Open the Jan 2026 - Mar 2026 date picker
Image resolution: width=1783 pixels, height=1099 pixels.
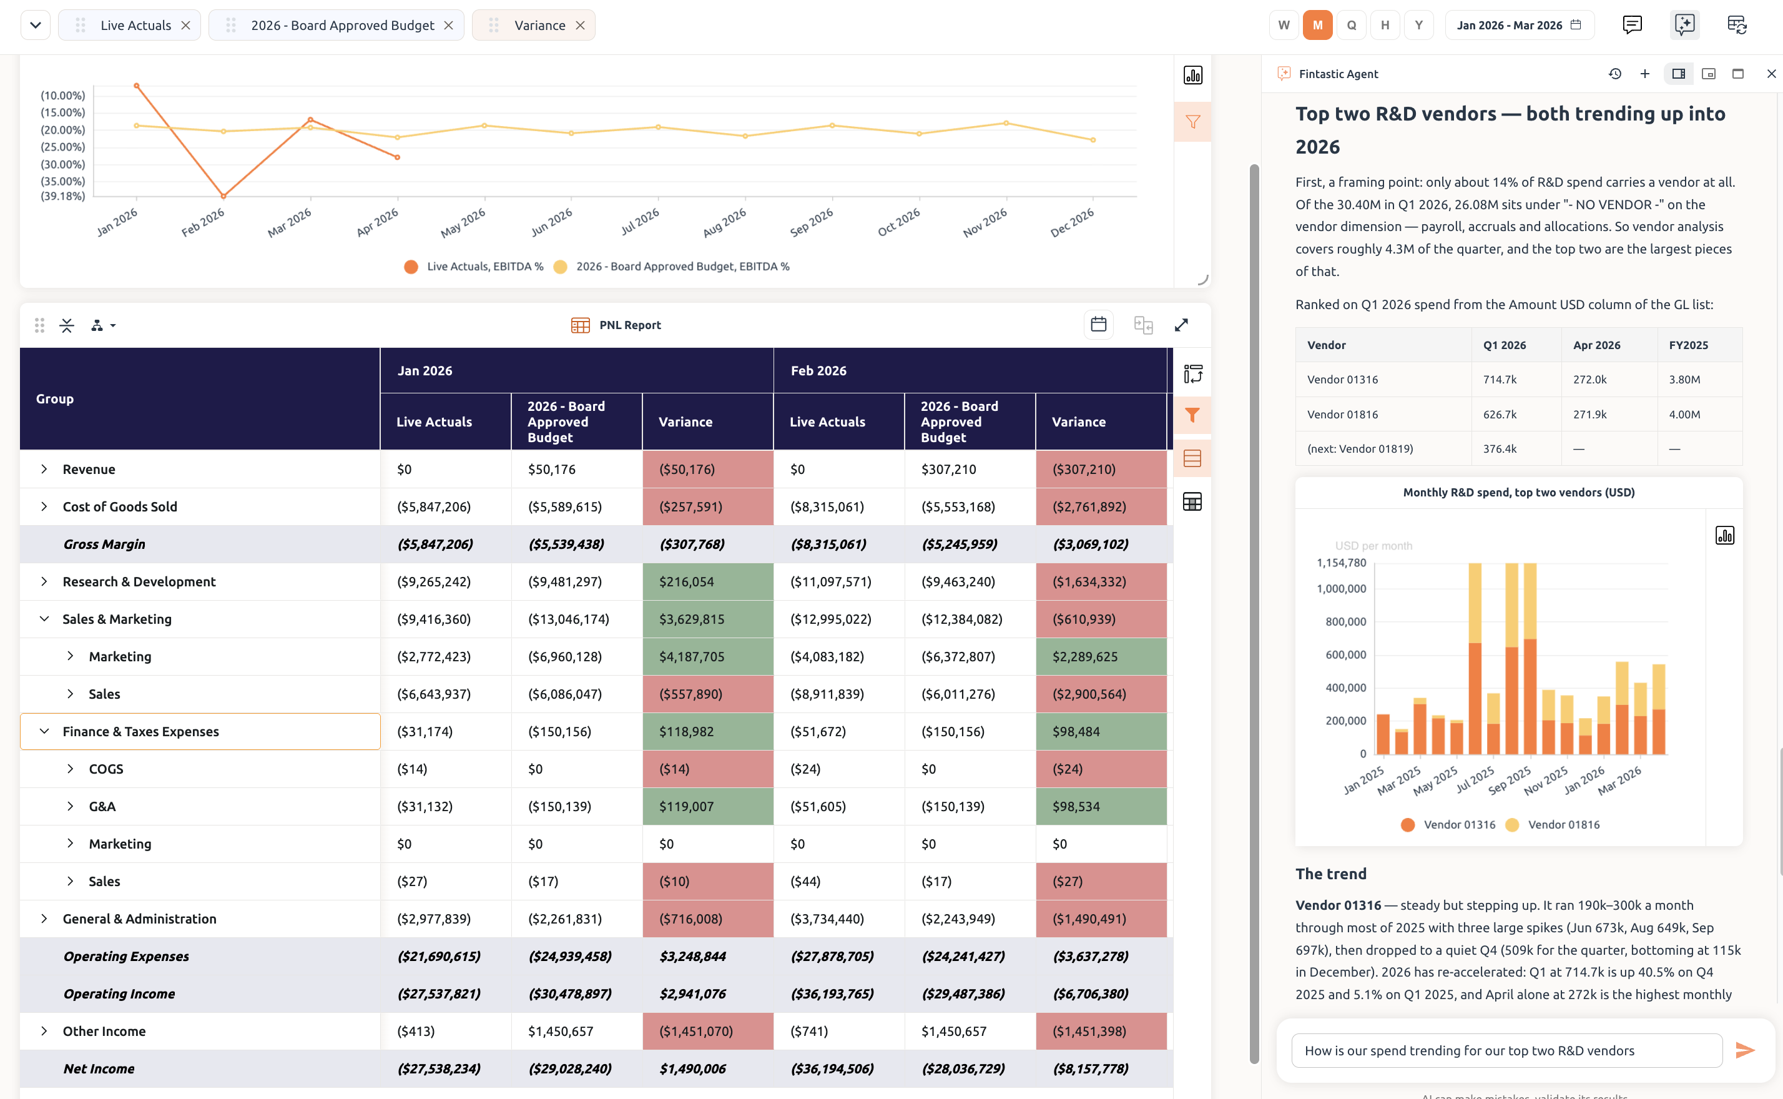[1520, 25]
